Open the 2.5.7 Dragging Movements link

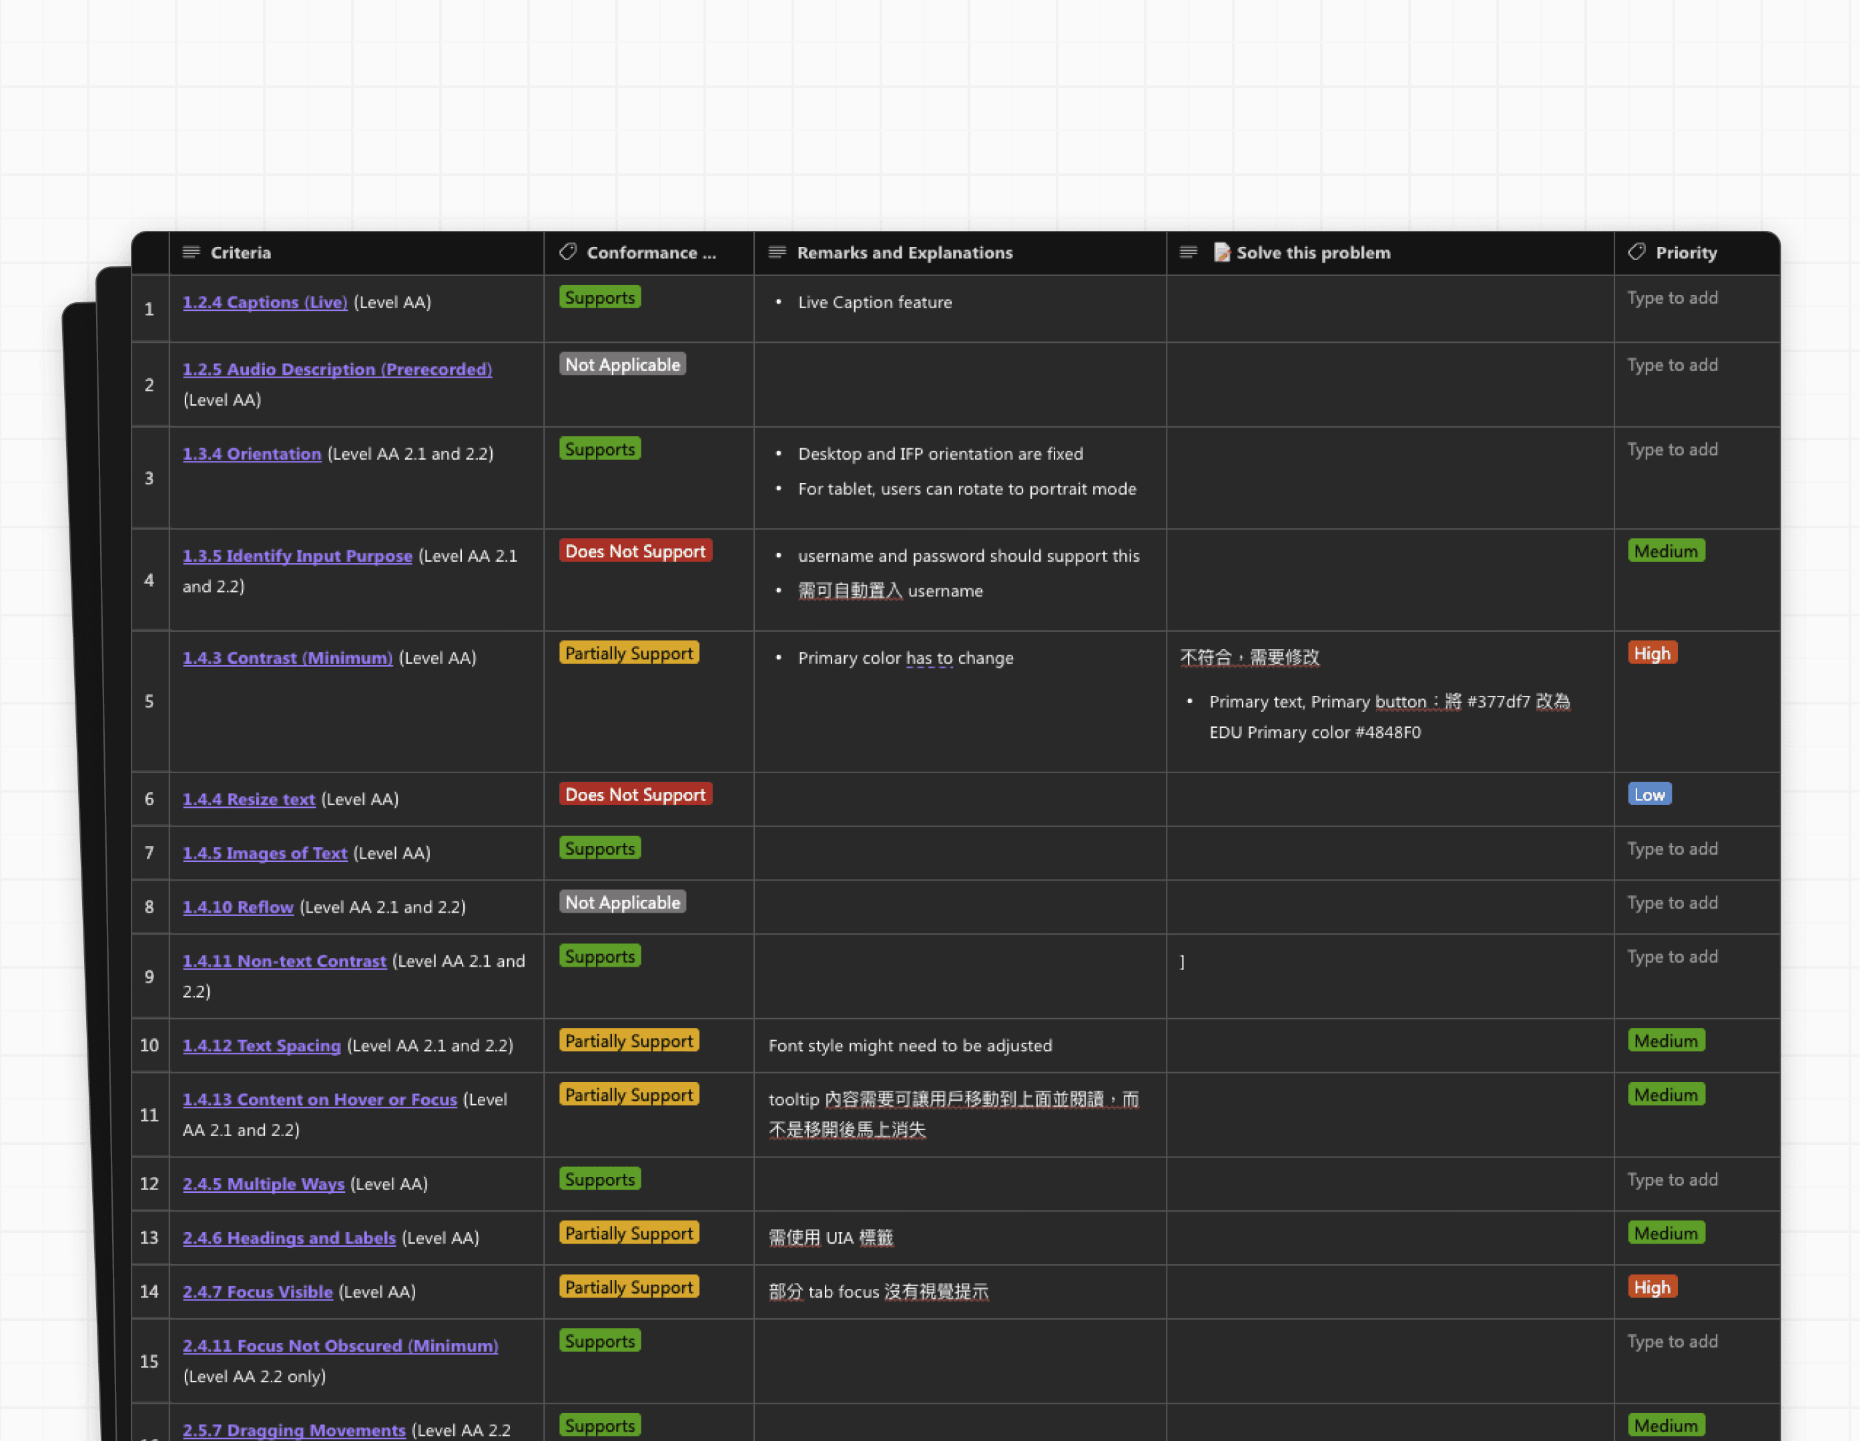pyautogui.click(x=294, y=1430)
